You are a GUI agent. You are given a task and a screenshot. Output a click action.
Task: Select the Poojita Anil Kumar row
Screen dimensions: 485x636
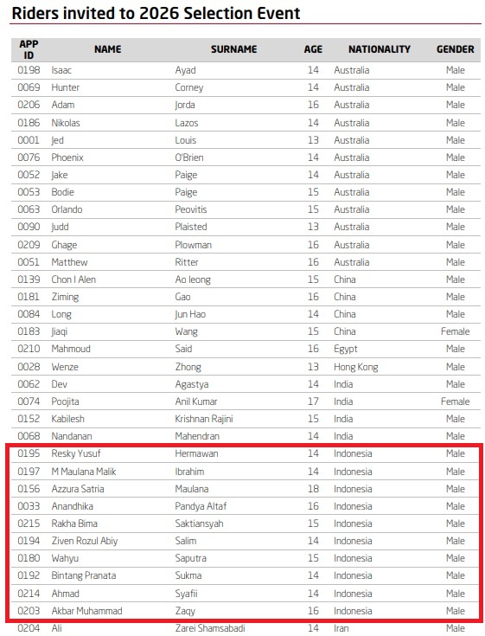click(246, 402)
